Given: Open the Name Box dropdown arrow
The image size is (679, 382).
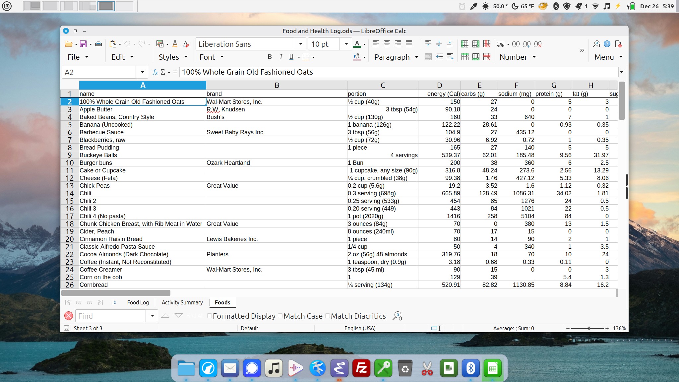Looking at the screenshot, I should pos(142,72).
